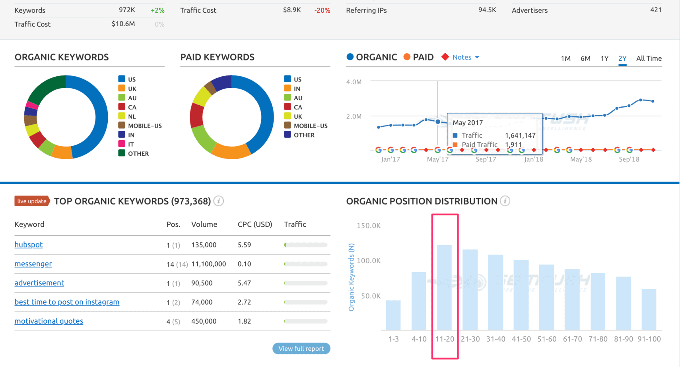Click the 11,100,000 volume value

208,264
